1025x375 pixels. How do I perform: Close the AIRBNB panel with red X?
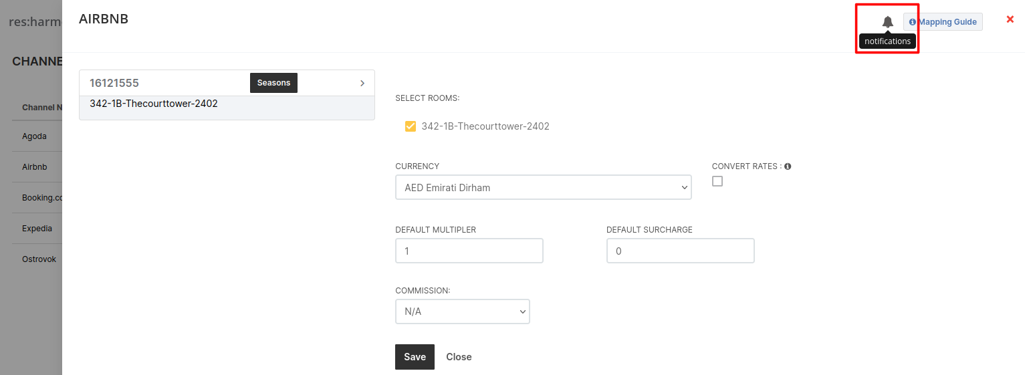[1010, 19]
